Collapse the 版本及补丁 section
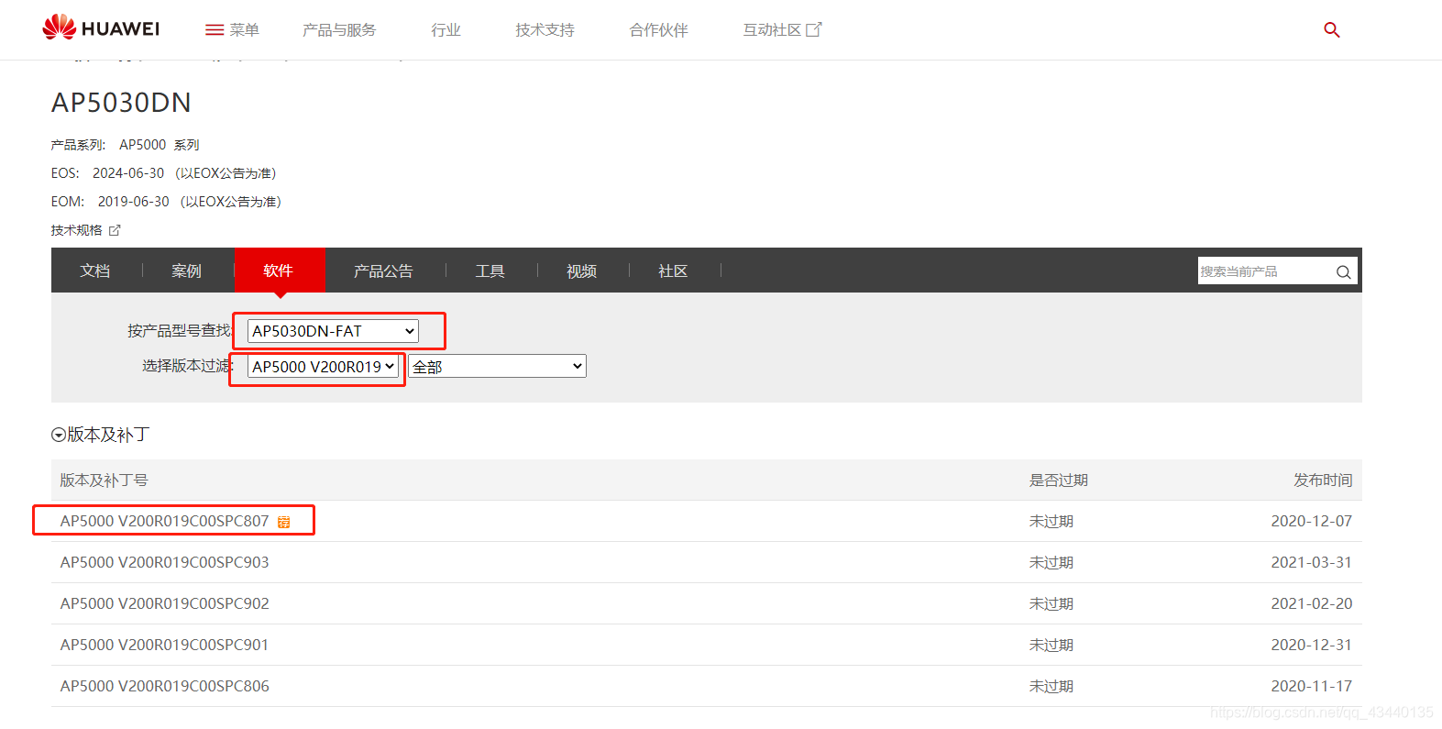 (x=59, y=435)
